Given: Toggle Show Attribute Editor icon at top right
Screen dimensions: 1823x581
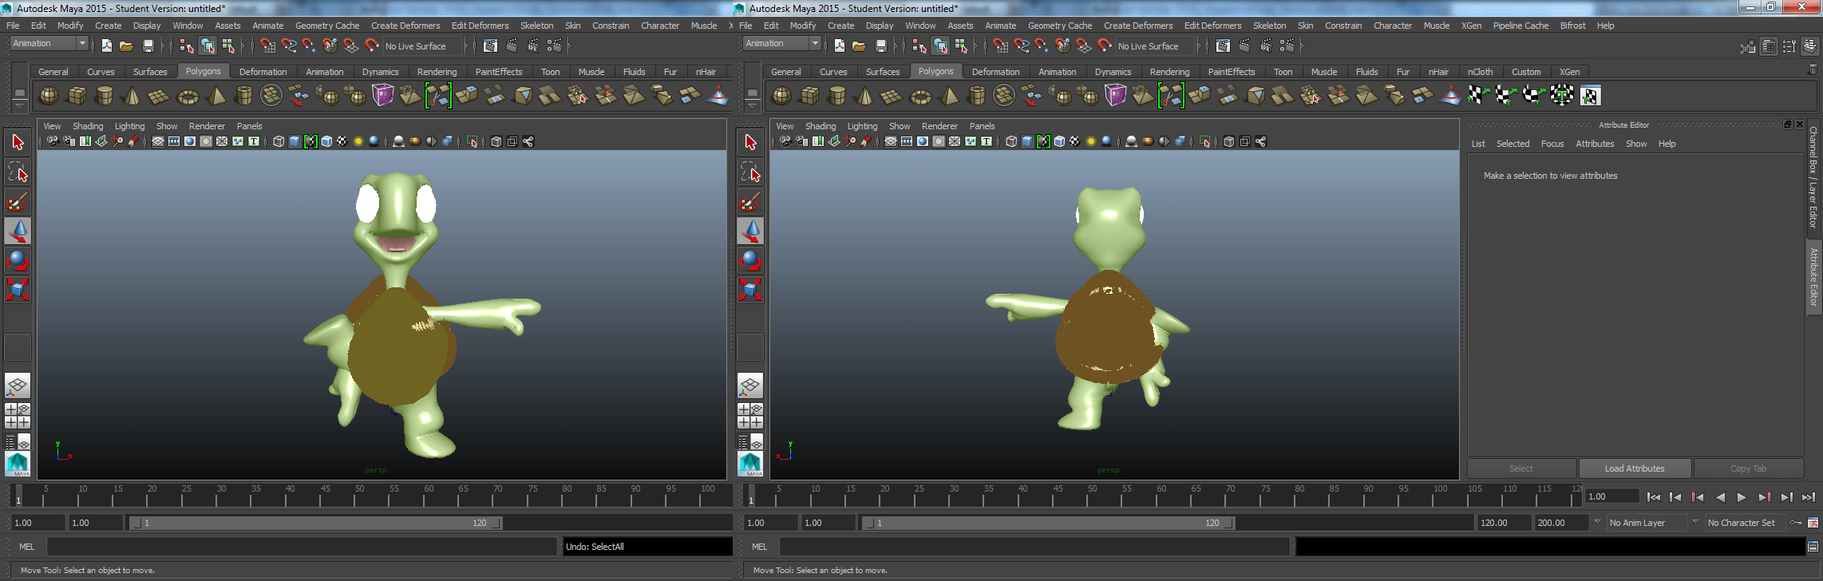Looking at the screenshot, I should click(1769, 46).
